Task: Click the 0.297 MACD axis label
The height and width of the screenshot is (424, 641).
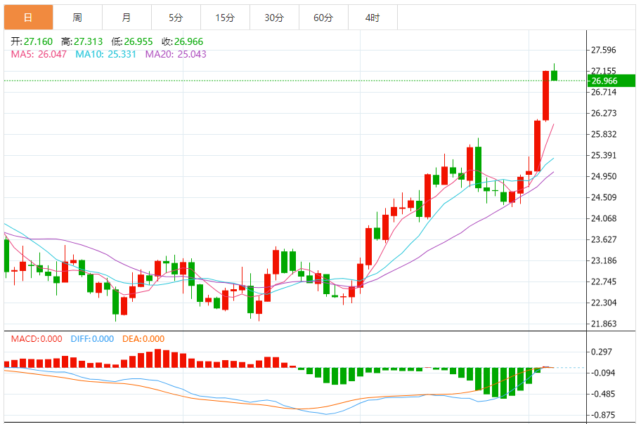Action: [602, 352]
